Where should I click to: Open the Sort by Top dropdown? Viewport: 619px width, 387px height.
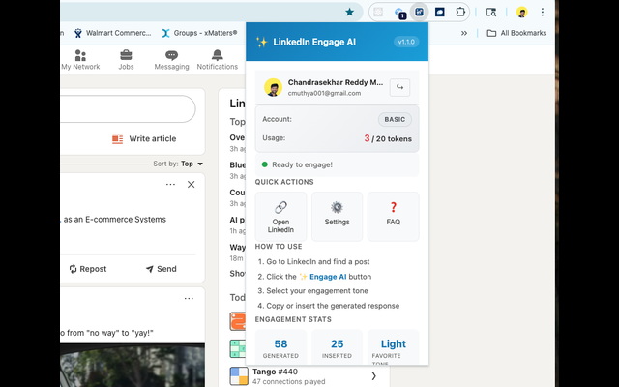(x=178, y=164)
